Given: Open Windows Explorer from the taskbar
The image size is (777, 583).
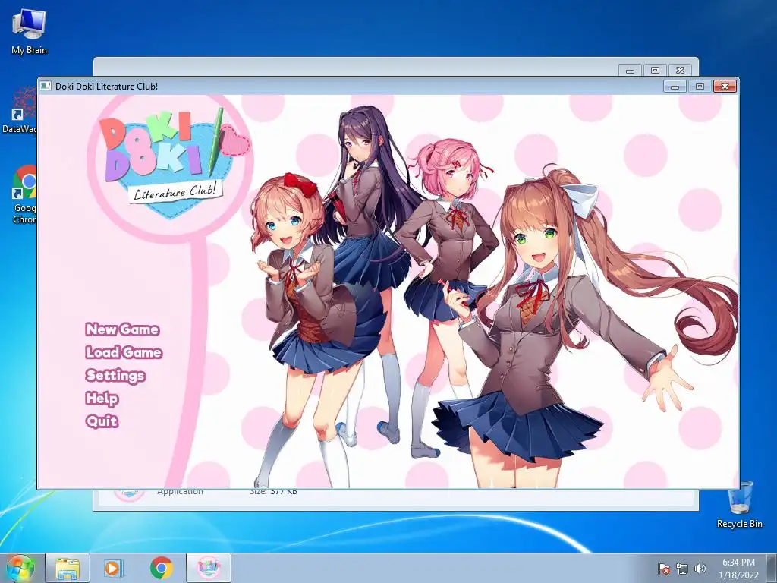Looking at the screenshot, I should click(68, 568).
